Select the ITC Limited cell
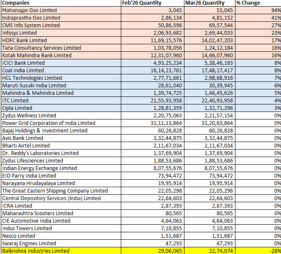281x254 pixels. click(61, 101)
